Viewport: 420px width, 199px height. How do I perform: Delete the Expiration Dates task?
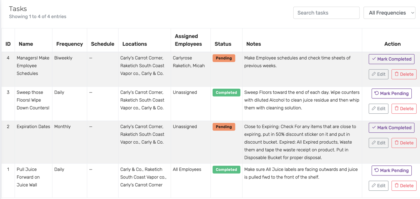[404, 143]
